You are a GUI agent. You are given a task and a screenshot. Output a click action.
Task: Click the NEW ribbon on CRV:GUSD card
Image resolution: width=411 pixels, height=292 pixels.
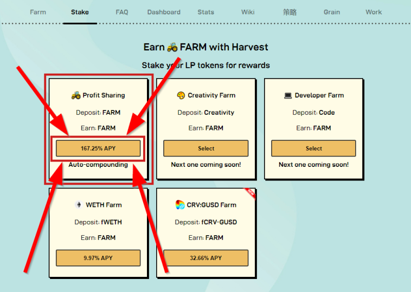click(x=250, y=193)
